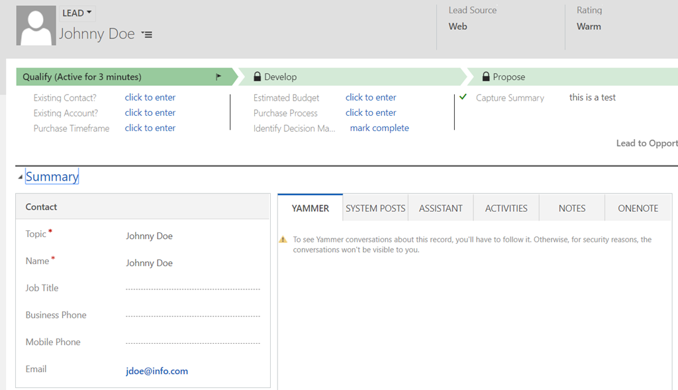This screenshot has height=390, width=678.
Task: Open the Assistant tab
Action: [x=440, y=208]
